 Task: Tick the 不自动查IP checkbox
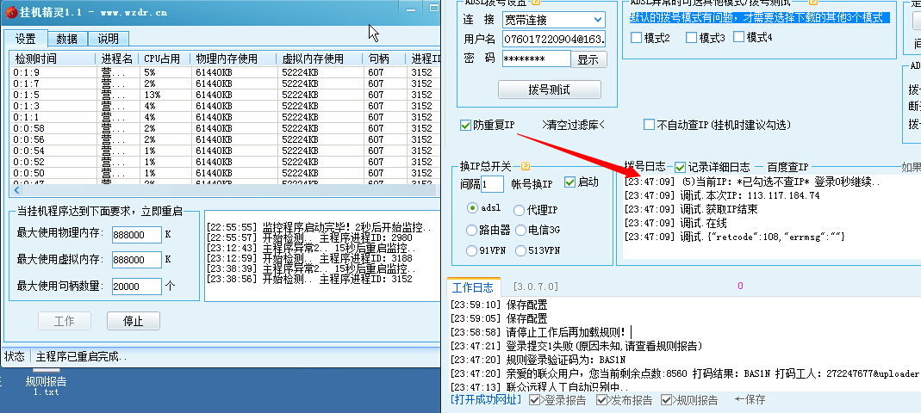point(650,125)
